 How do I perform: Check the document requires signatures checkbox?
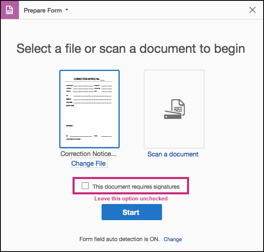pos(85,186)
